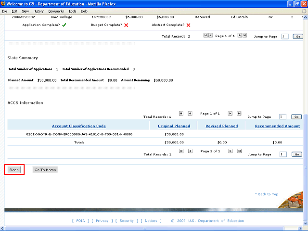Focus Jump to Page field below ACCS table
308x231 pixels.
283,154
